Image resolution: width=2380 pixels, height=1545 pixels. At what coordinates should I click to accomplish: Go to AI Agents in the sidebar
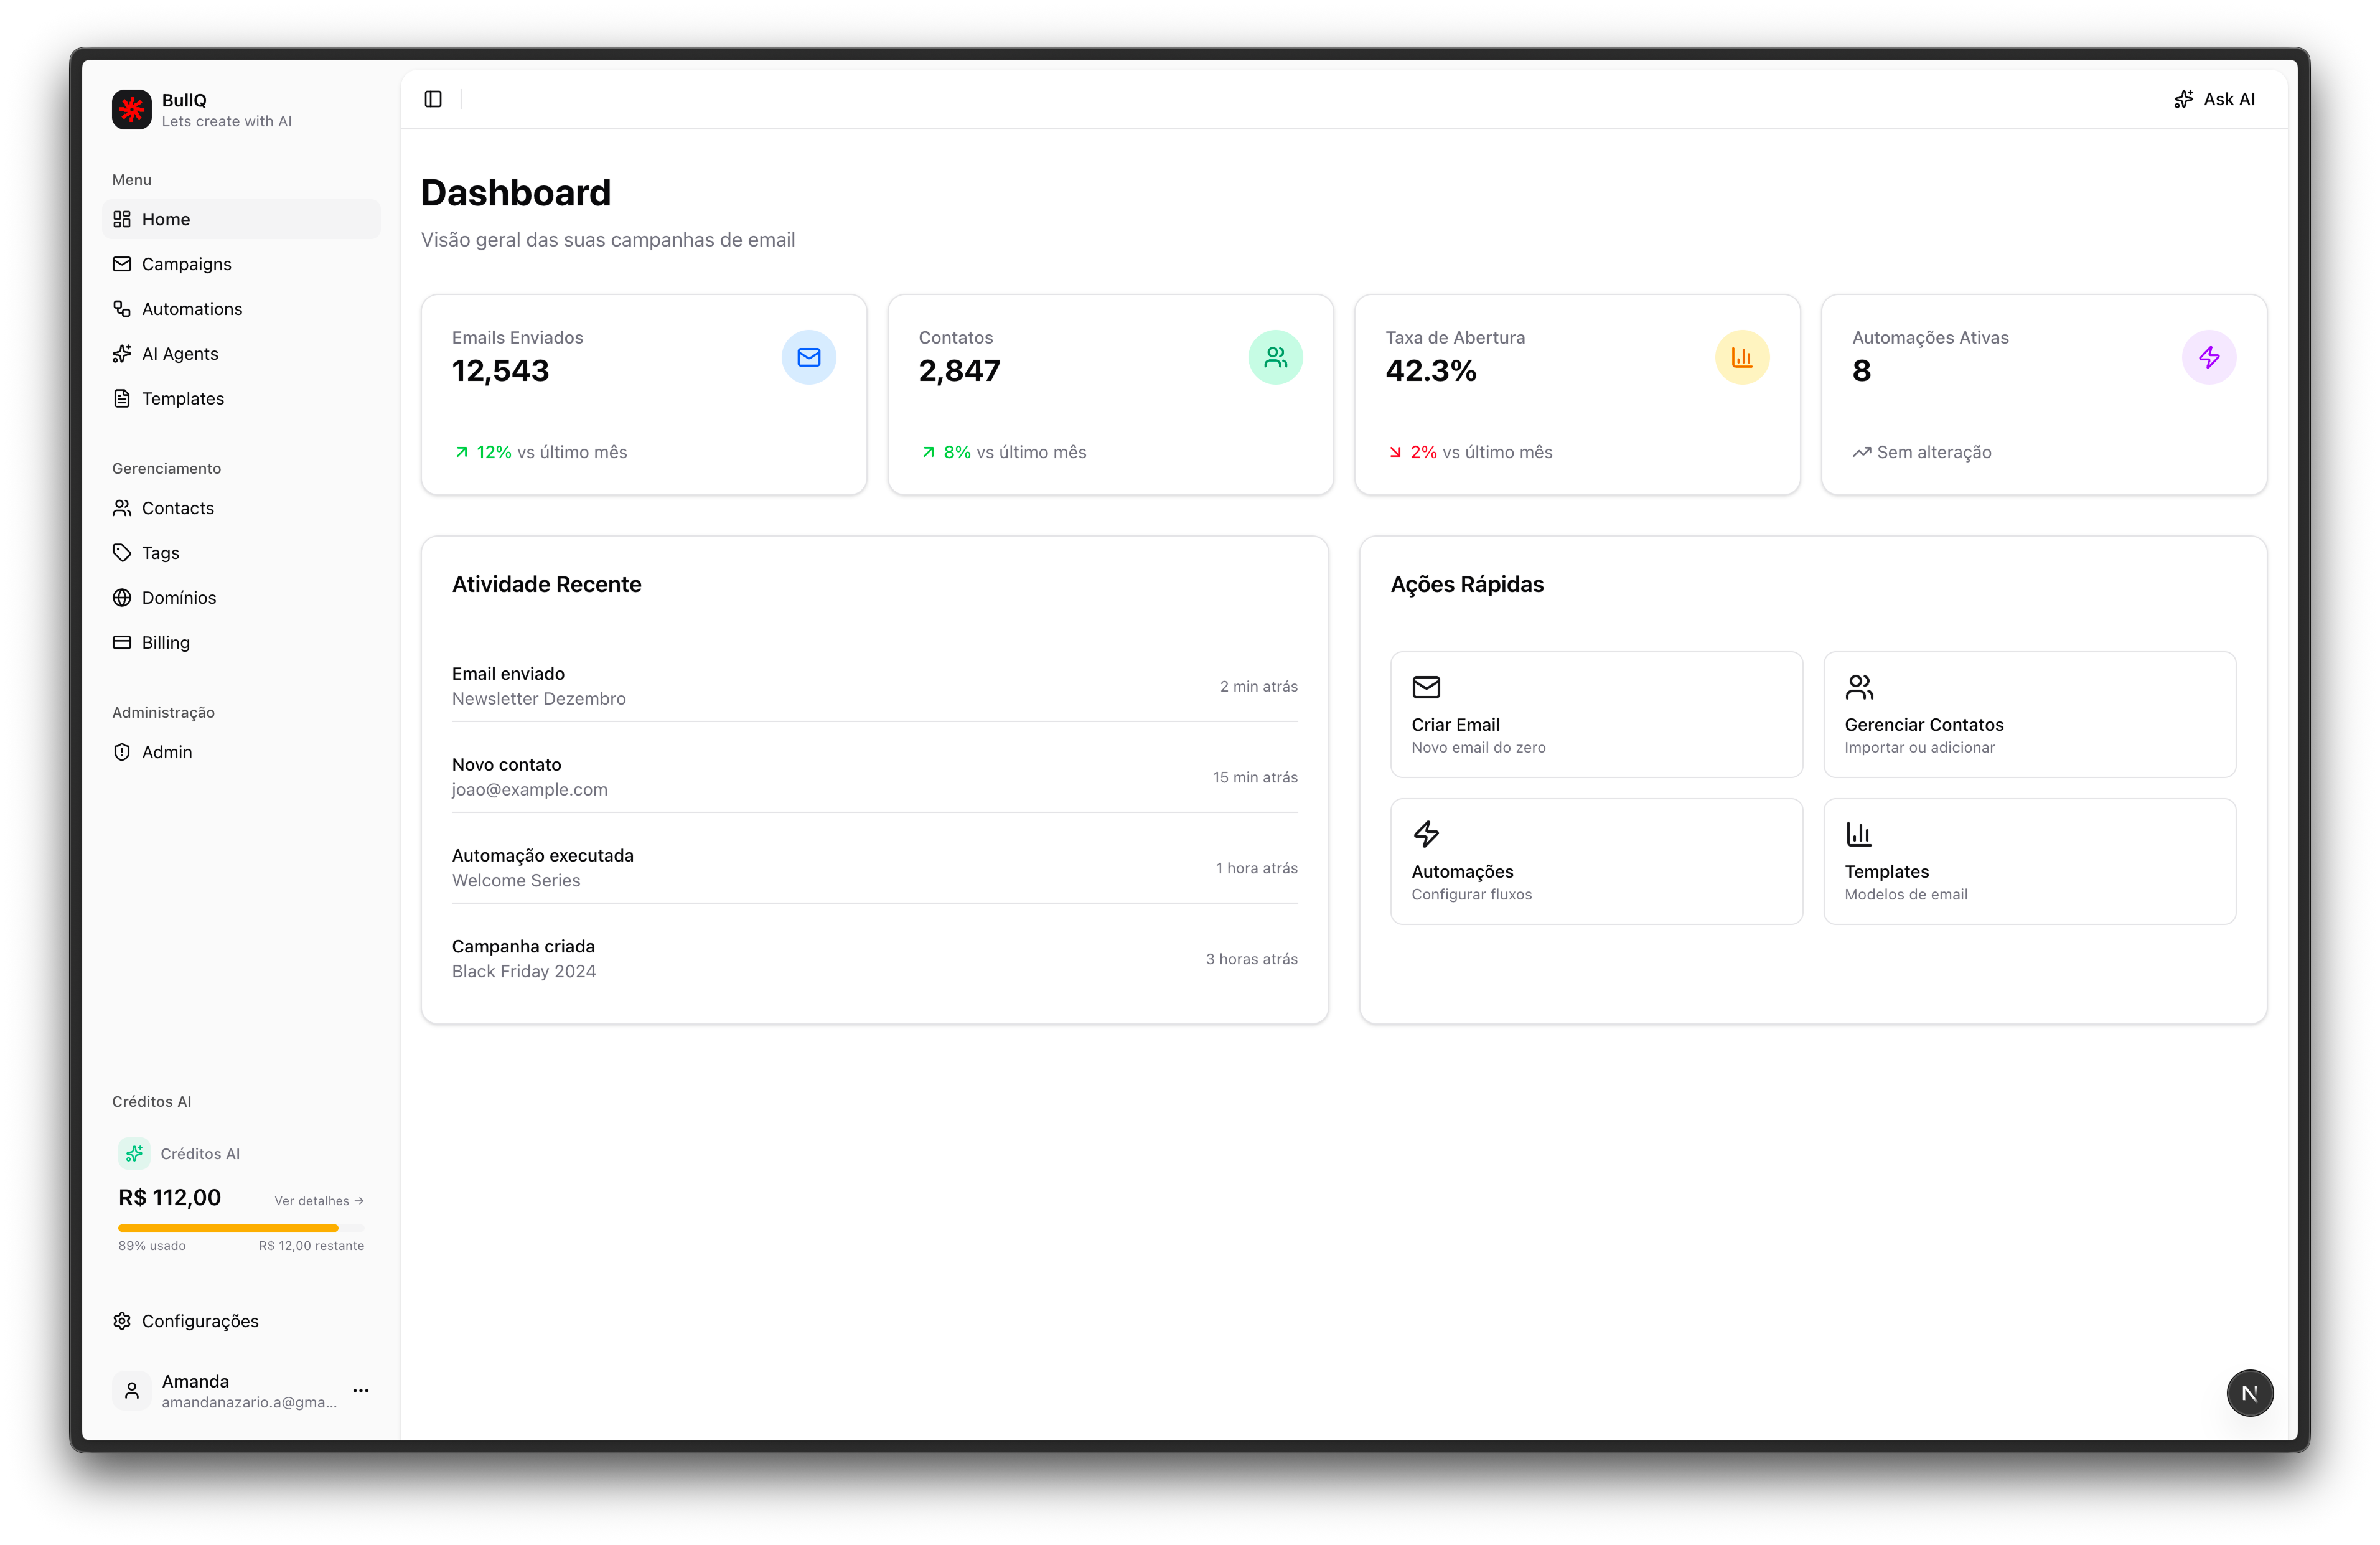coord(180,354)
